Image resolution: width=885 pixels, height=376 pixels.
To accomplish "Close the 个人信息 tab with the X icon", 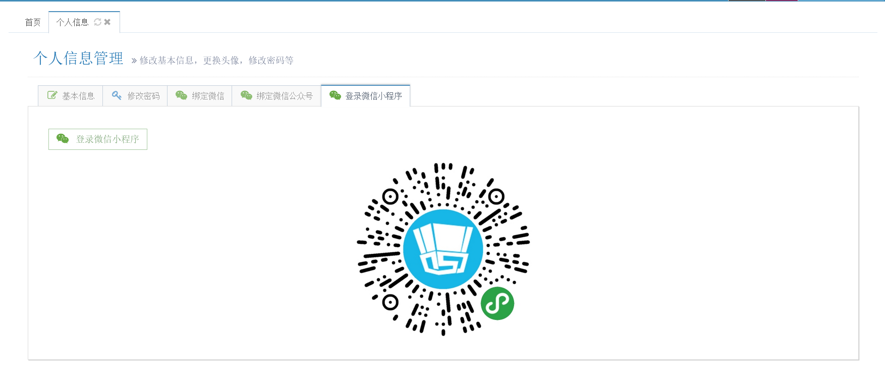I will tap(107, 22).
